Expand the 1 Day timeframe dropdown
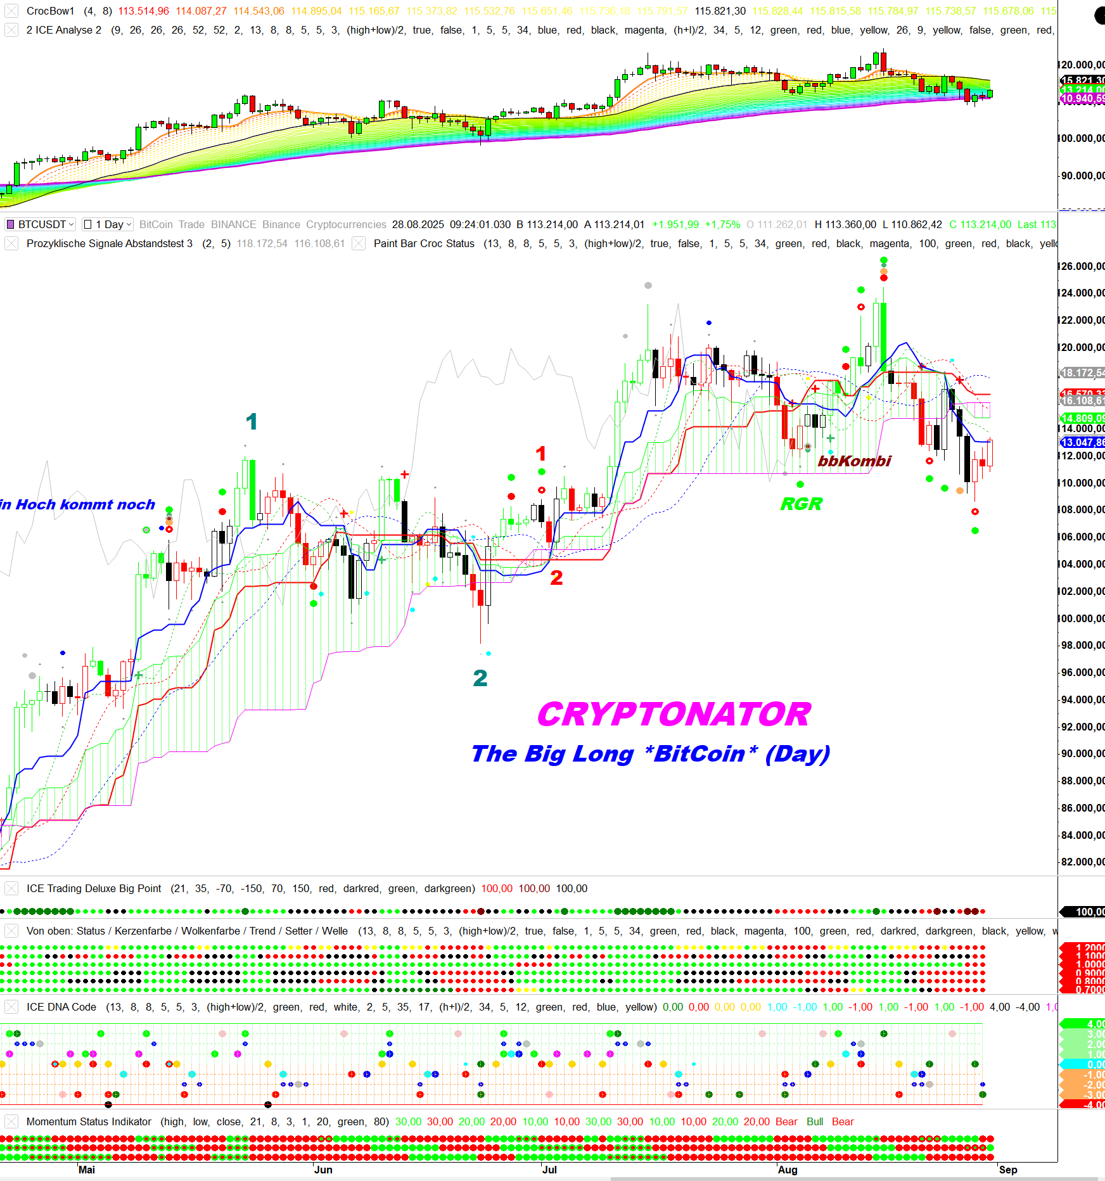Screen dimensions: 1105x1181 click(129, 224)
